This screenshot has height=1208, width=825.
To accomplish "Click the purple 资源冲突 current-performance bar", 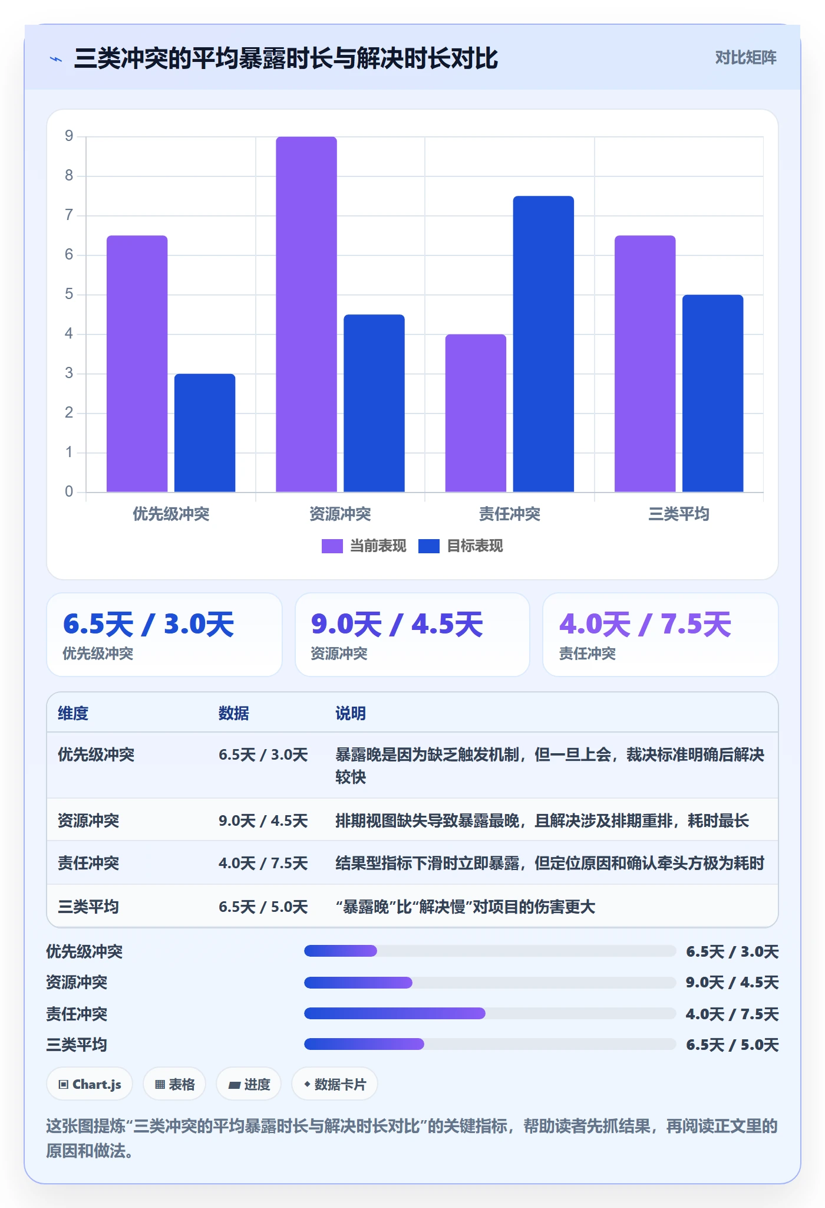I will click(306, 314).
